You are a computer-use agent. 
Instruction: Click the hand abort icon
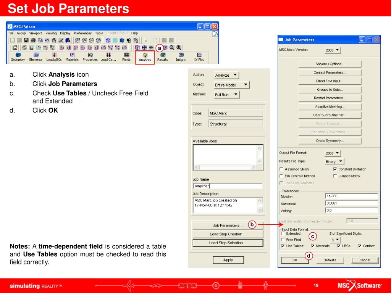pyautogui.click(x=54, y=40)
